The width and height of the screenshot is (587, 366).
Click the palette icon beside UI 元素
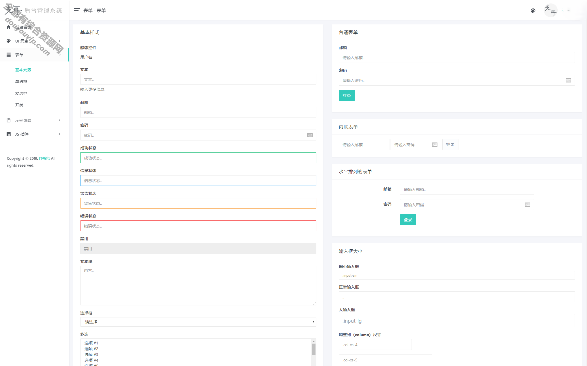[x=9, y=41]
